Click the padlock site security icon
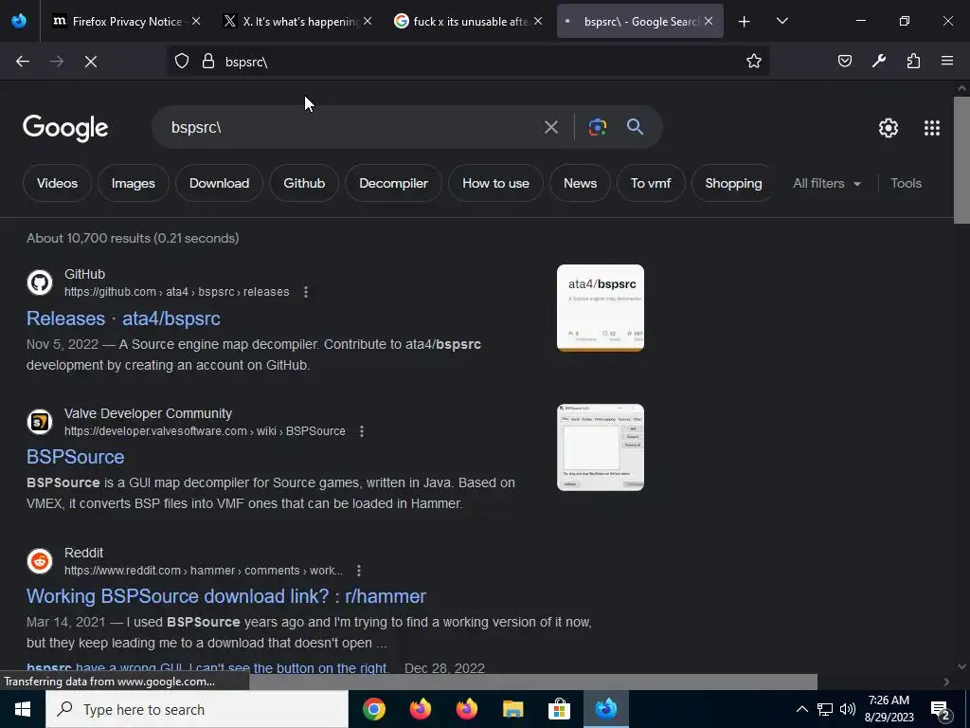The image size is (970, 728). (208, 62)
